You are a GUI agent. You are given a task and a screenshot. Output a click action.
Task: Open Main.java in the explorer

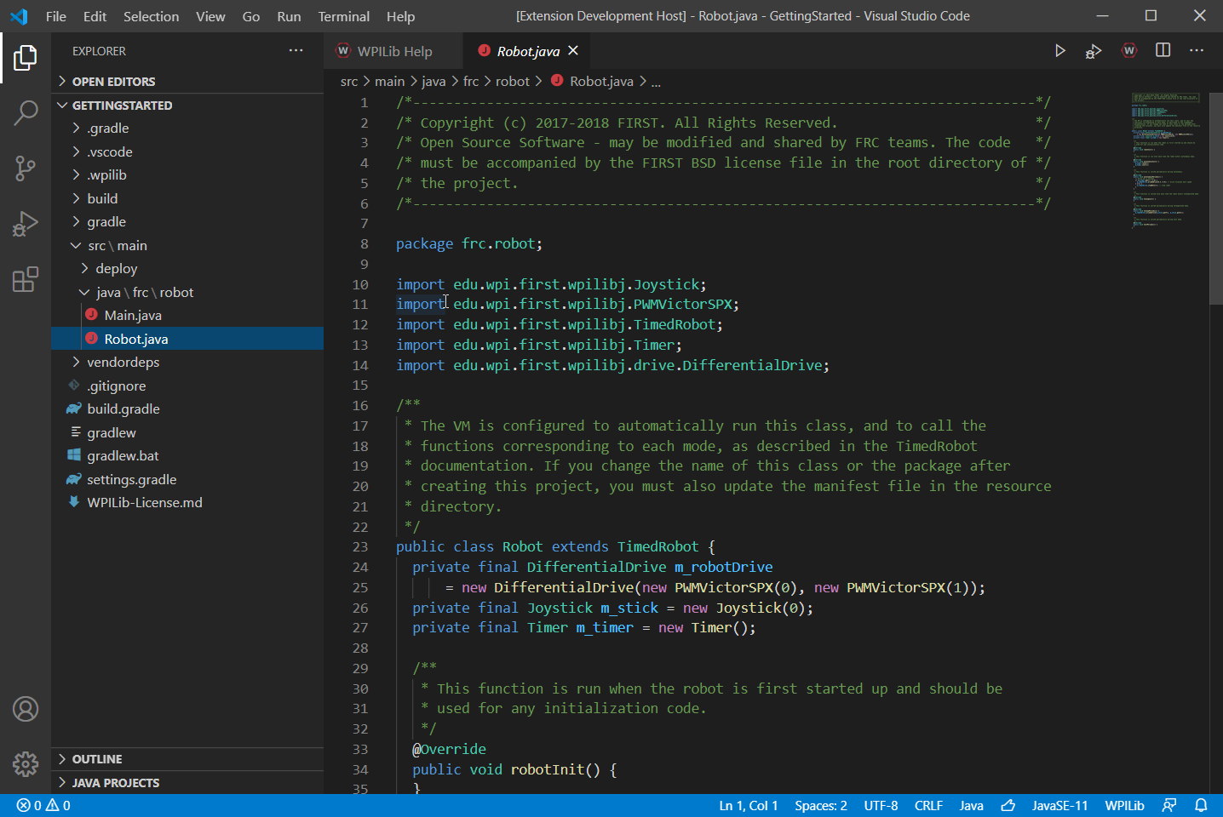[x=187, y=315]
